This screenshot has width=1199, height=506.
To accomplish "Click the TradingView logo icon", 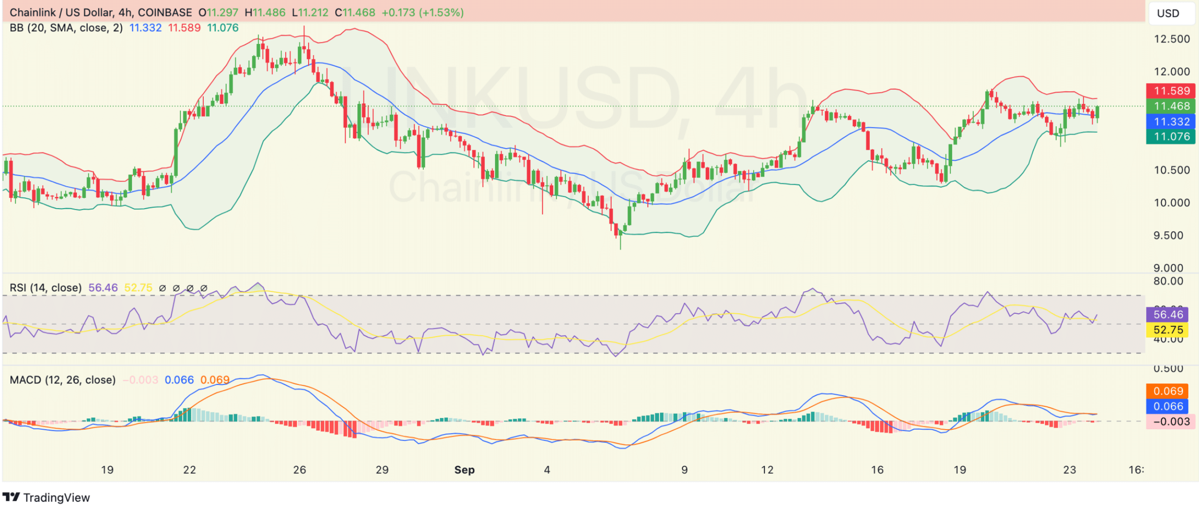I will tap(11, 497).
